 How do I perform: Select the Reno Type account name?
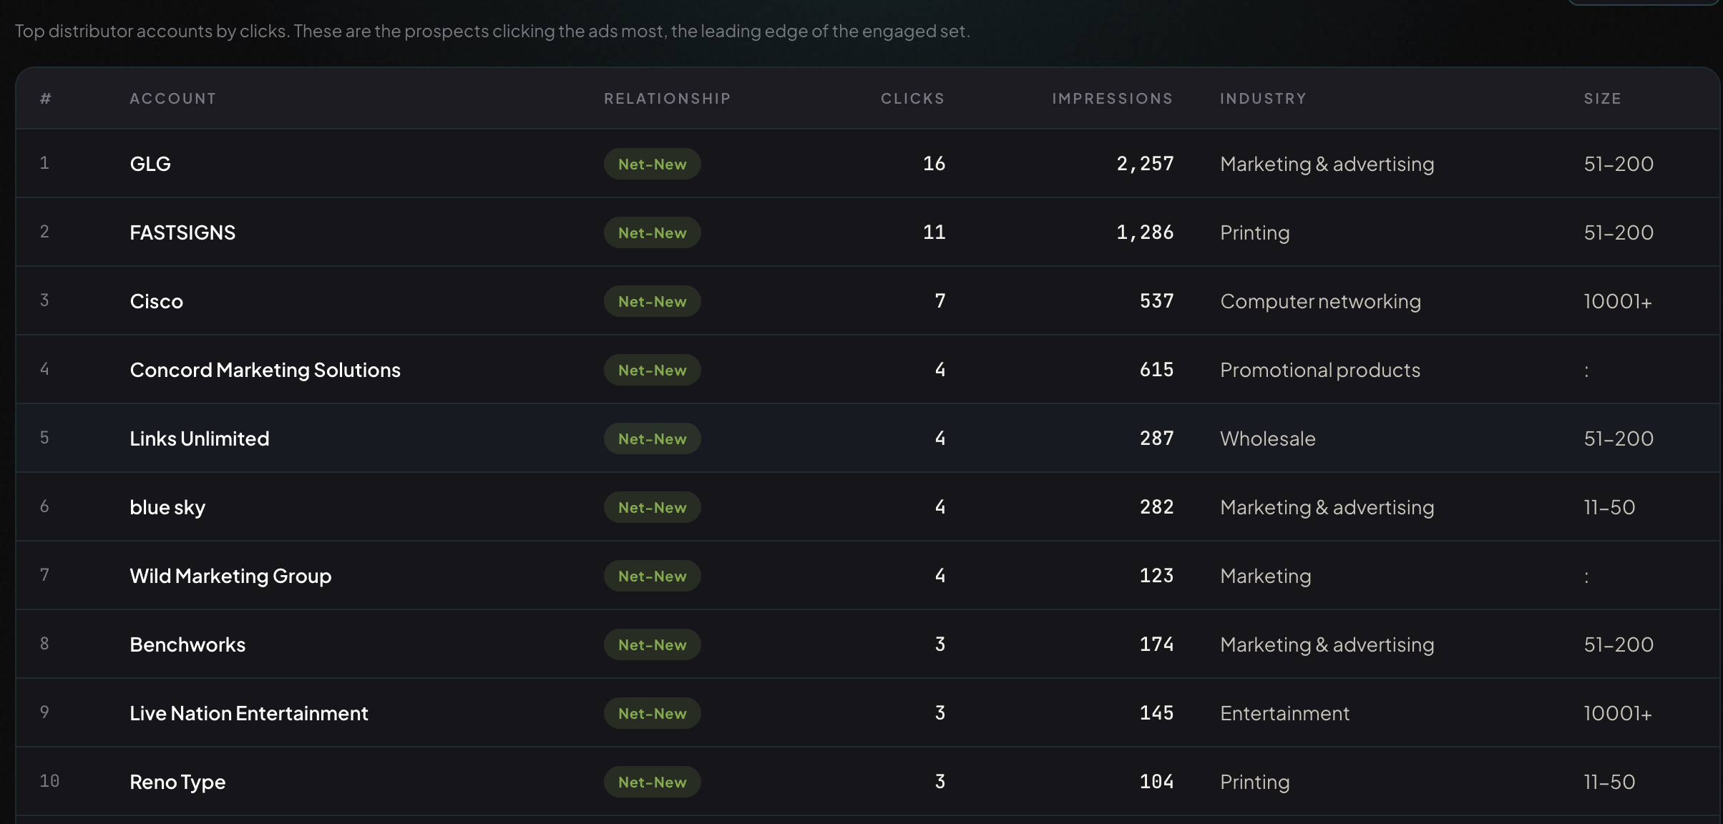click(177, 782)
